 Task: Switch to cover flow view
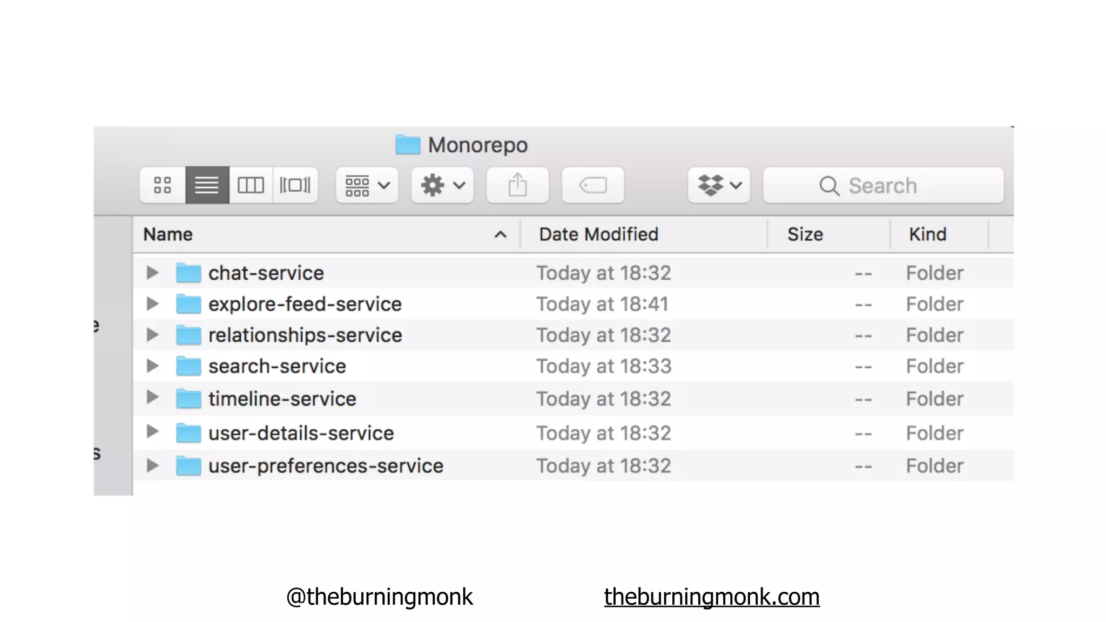(295, 185)
